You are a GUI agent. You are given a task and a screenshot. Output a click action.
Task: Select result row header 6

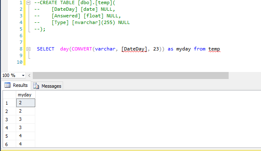point(10,144)
